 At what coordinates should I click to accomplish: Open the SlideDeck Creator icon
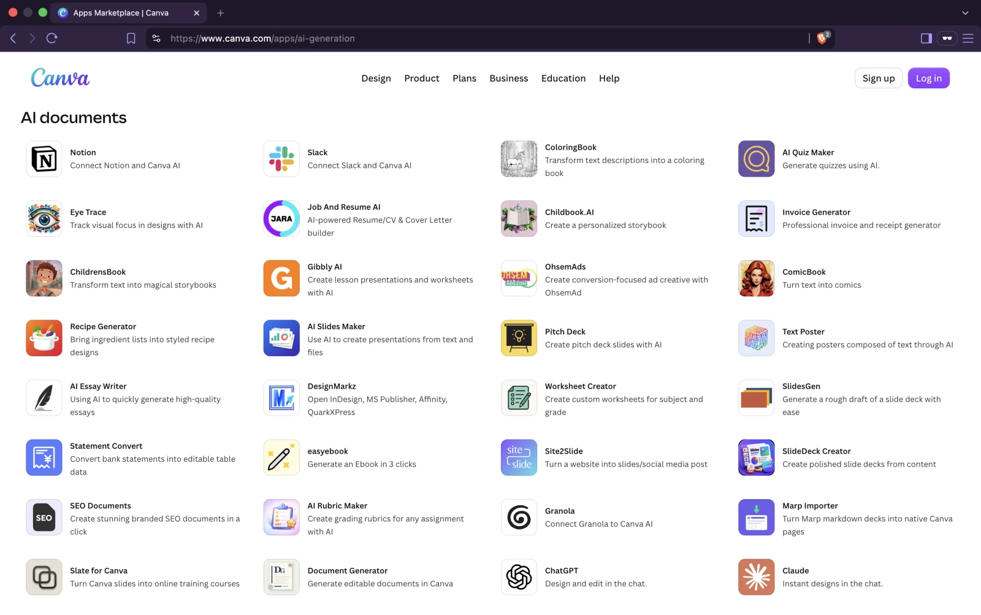point(757,457)
